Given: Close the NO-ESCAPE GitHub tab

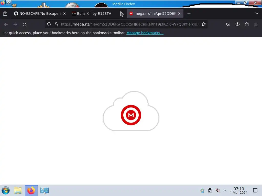Looking at the screenshot, I should click(64, 14).
